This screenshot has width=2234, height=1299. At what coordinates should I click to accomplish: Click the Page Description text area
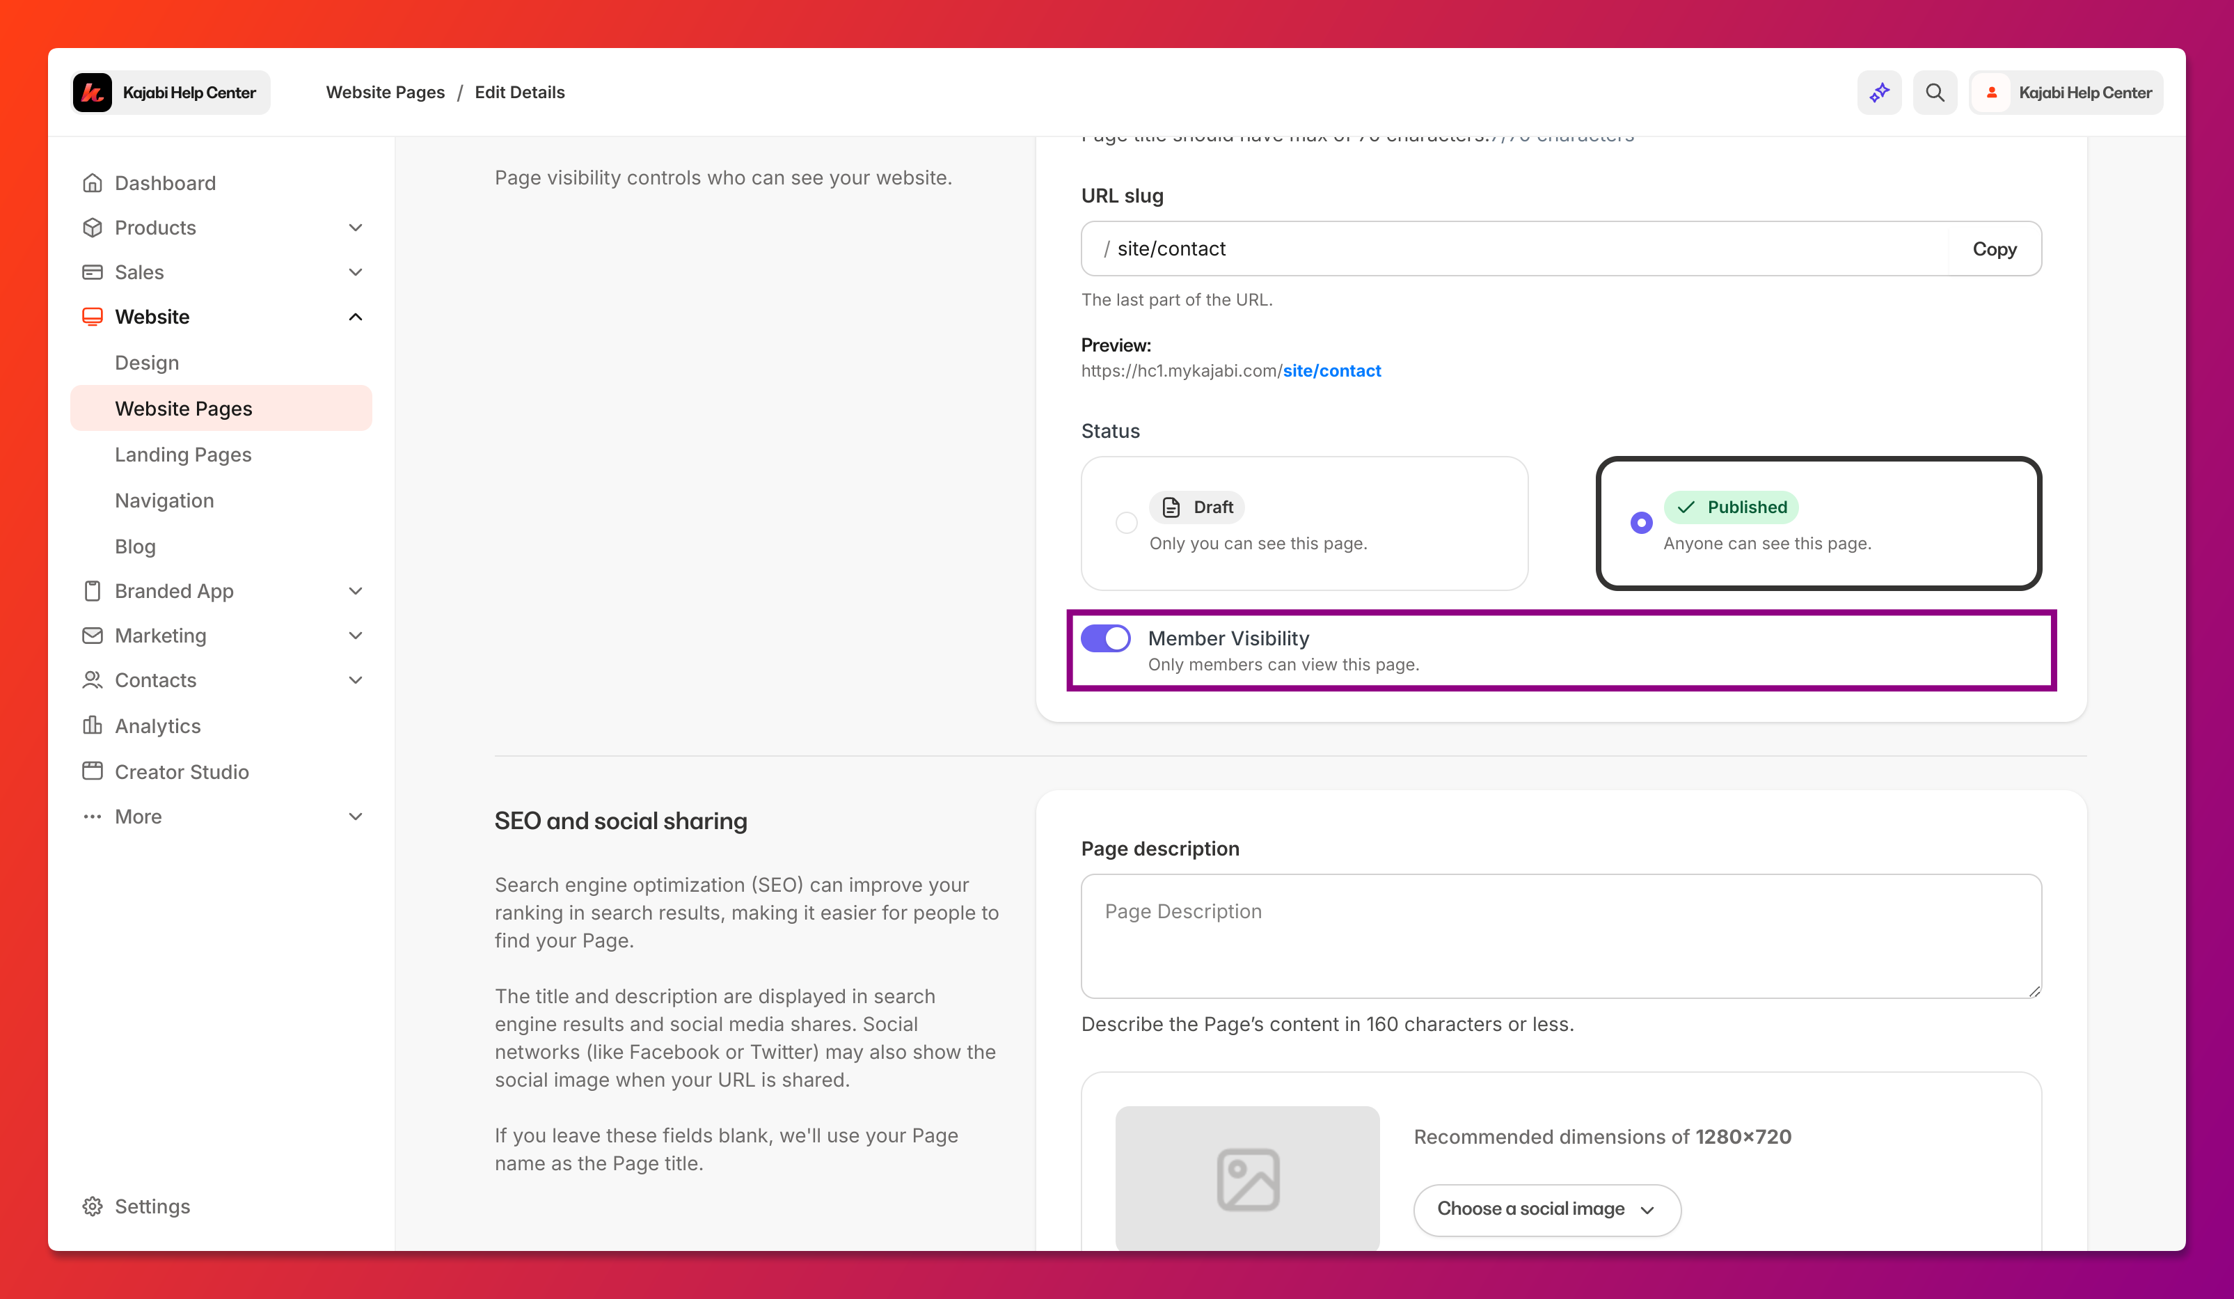click(1561, 936)
